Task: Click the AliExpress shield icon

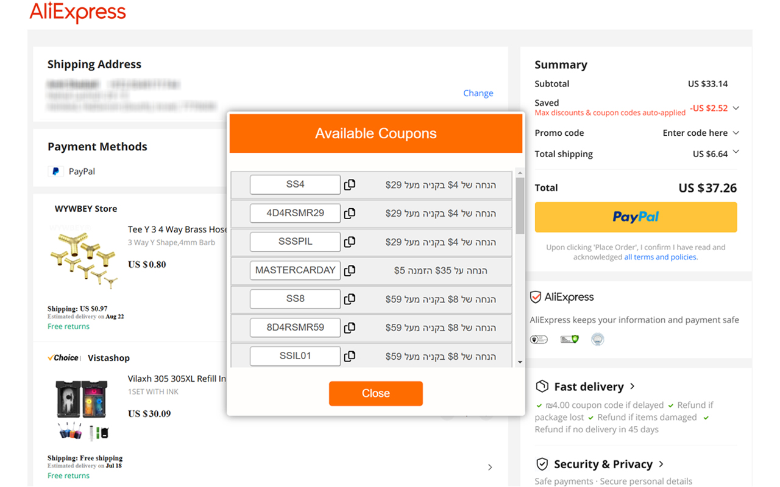Action: click(x=536, y=297)
